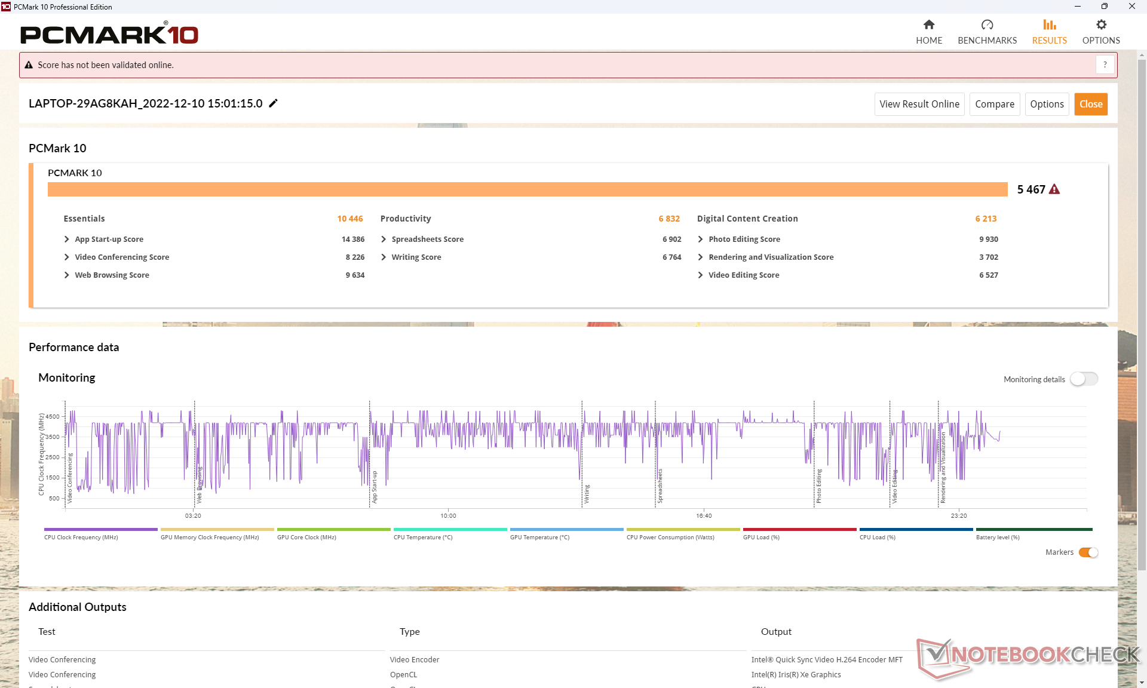This screenshot has width=1147, height=688.
Task: Select GPU Core Clock legend swatch
Action: 333,529
